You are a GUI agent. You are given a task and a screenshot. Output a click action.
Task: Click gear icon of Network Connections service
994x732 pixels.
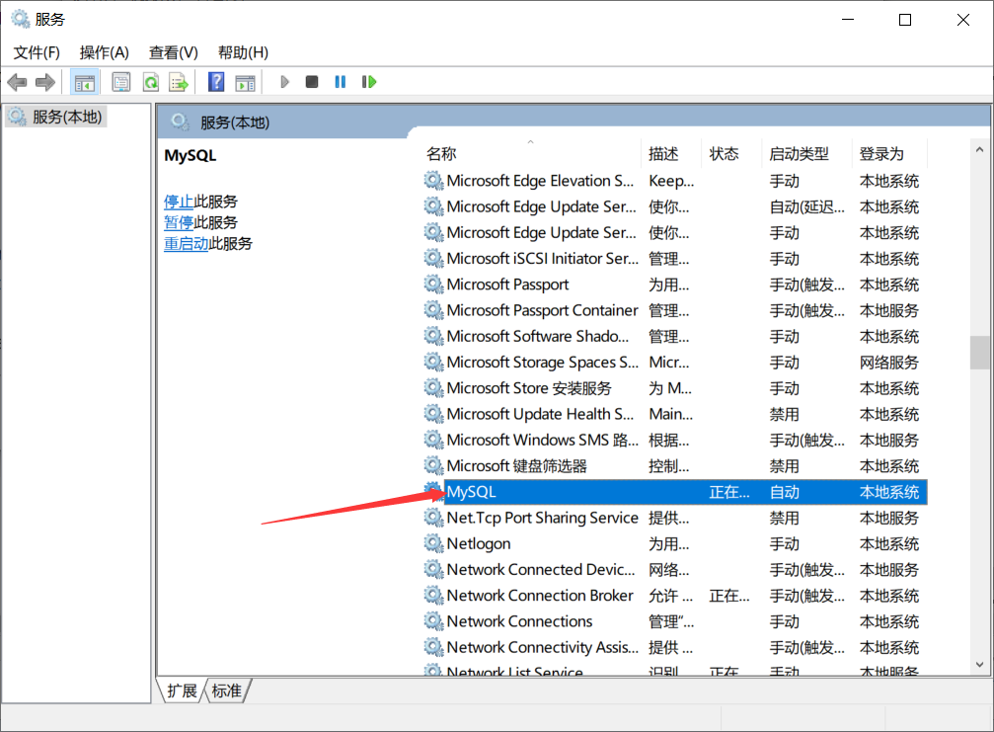433,621
